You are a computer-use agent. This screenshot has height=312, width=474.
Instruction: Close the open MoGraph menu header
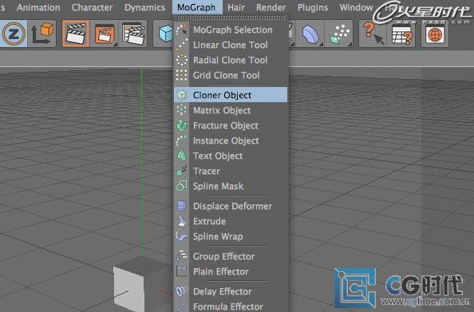point(197,7)
